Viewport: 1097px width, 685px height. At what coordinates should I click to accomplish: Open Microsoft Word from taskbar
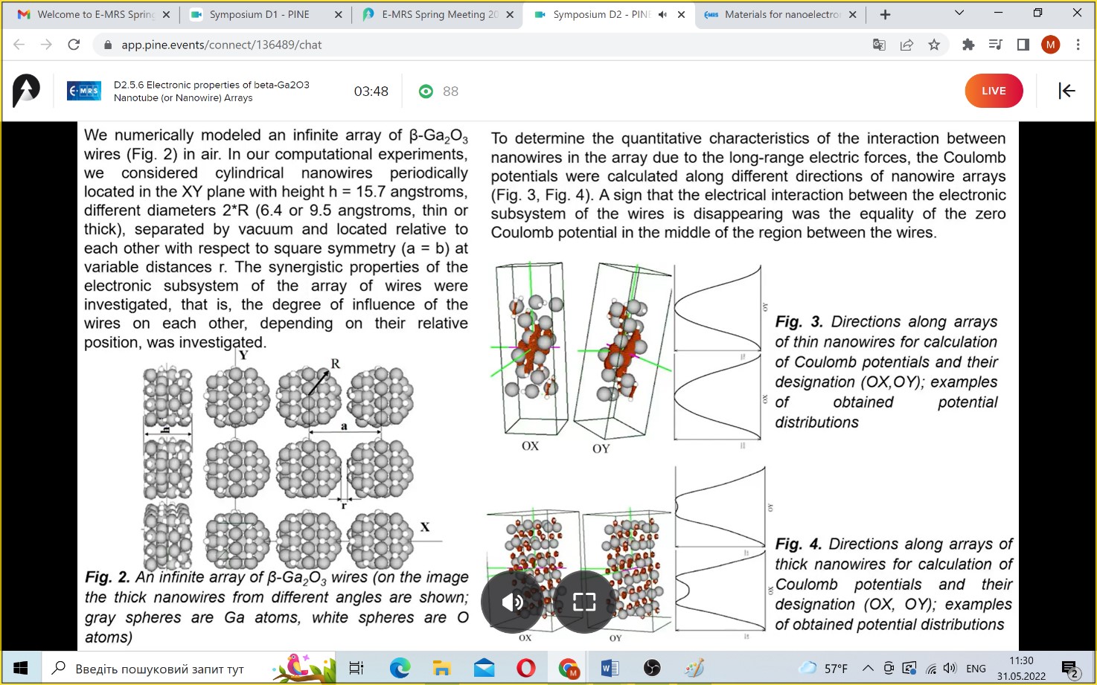tap(610, 668)
